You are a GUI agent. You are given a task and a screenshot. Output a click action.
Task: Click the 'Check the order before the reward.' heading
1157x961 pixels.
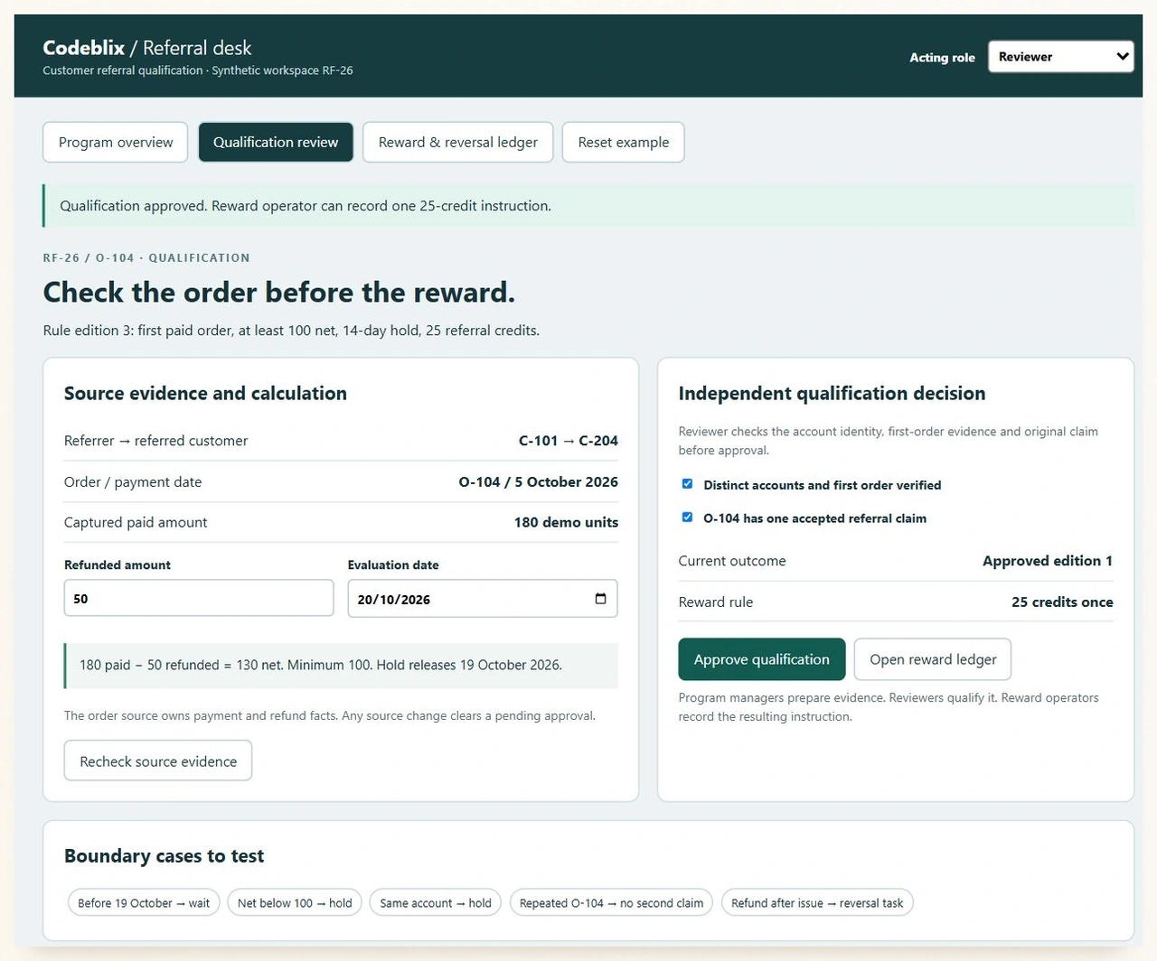click(x=279, y=293)
